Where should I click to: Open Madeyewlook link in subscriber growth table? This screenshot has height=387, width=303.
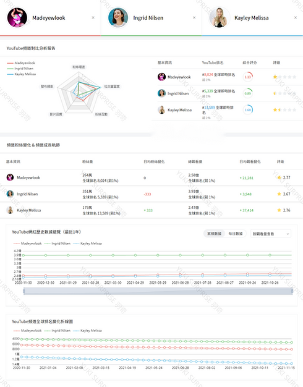pyautogui.click(x=28, y=177)
